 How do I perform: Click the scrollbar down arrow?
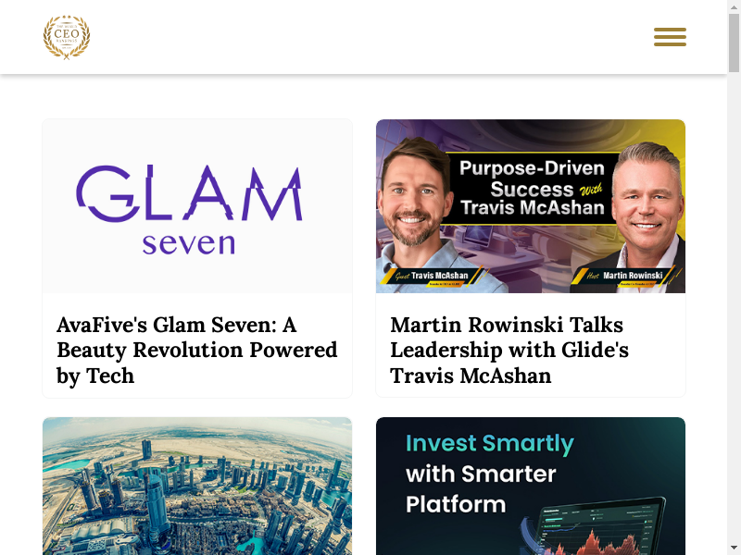(734, 549)
